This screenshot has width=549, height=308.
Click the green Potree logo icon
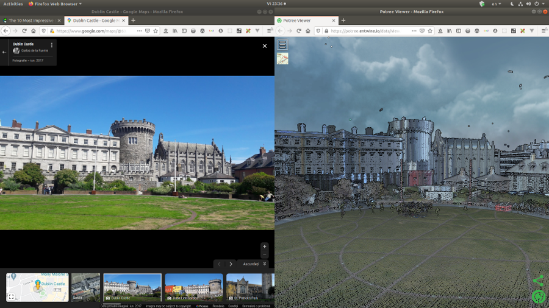(539, 296)
